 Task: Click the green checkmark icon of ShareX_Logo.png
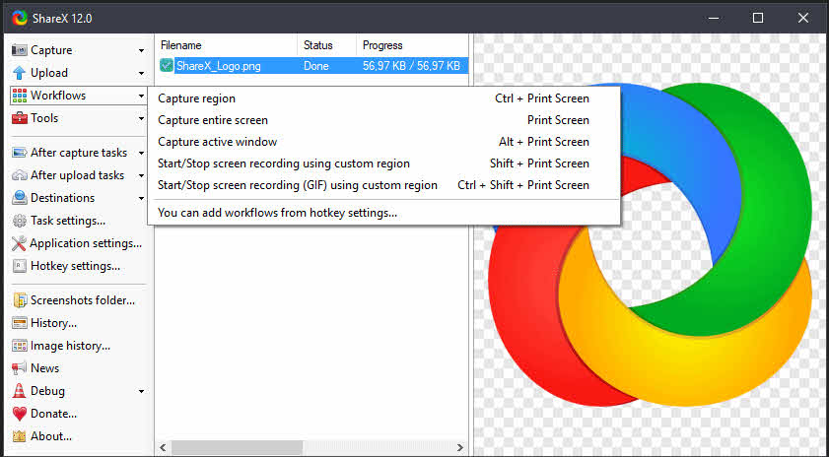point(166,66)
